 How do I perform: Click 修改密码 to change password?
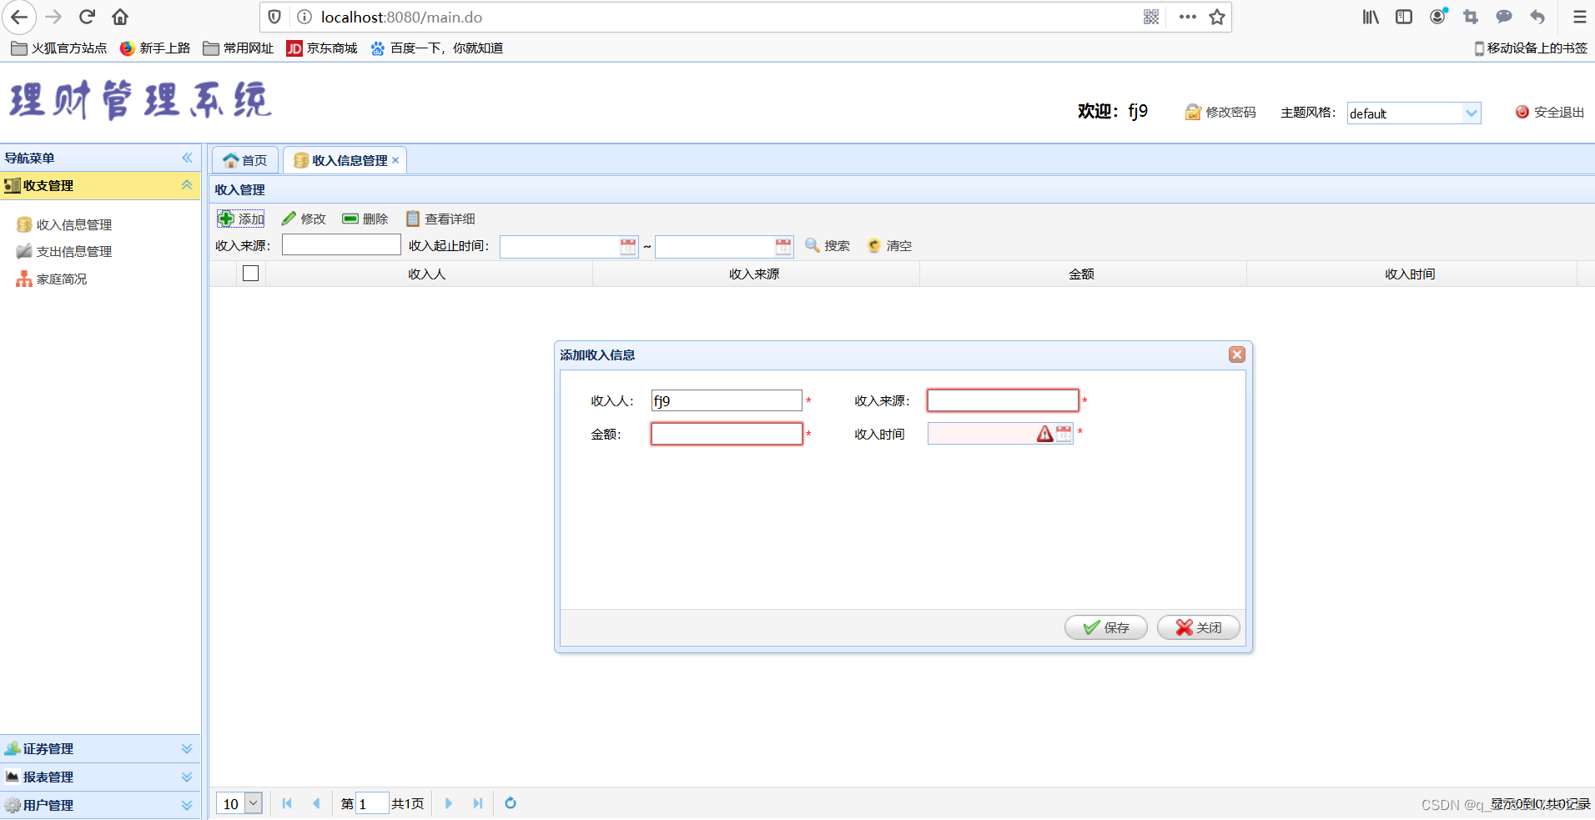coord(1220,112)
